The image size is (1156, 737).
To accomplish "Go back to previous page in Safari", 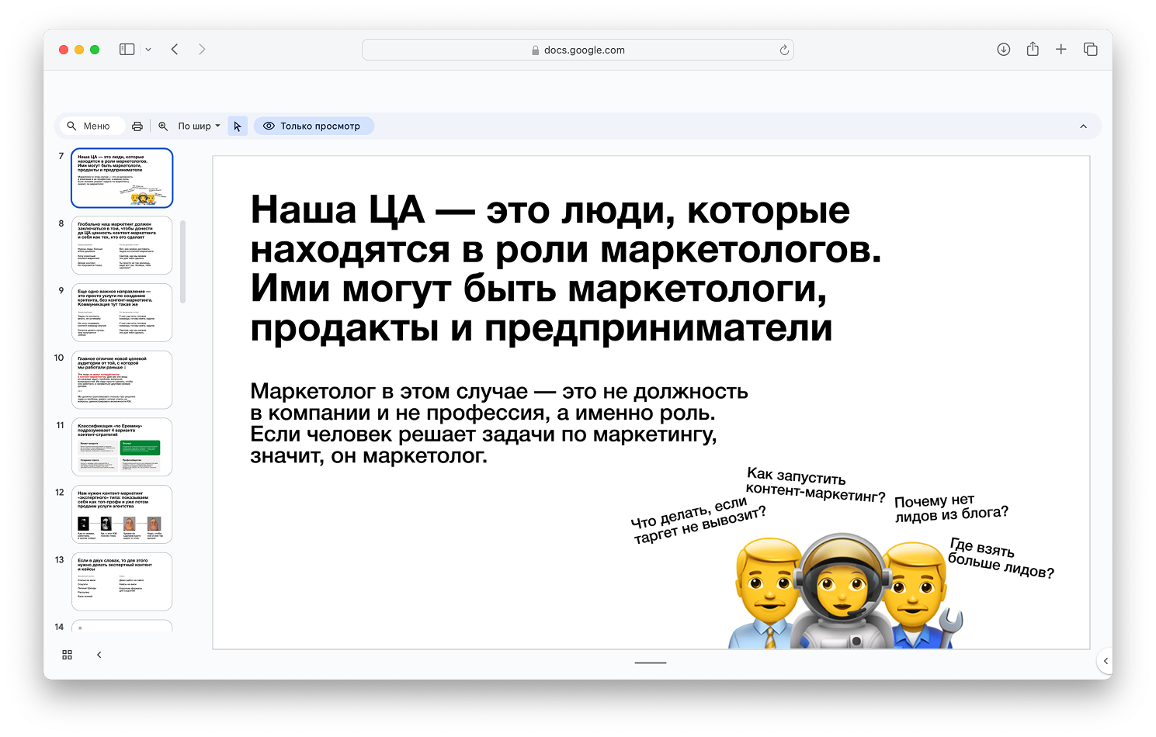I will click(x=175, y=50).
